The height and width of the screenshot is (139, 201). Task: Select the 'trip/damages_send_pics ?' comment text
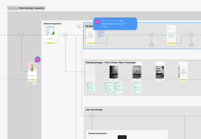point(114,24)
